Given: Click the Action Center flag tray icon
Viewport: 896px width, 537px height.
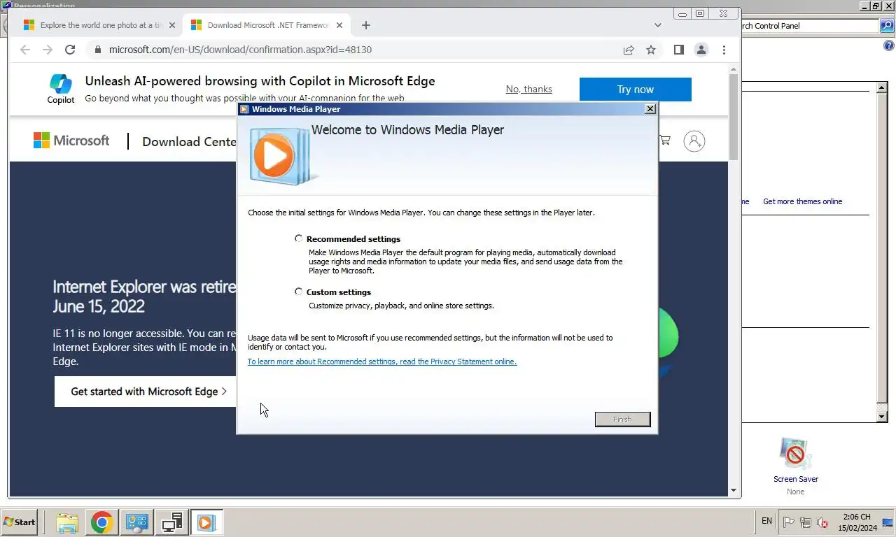Looking at the screenshot, I should (788, 522).
